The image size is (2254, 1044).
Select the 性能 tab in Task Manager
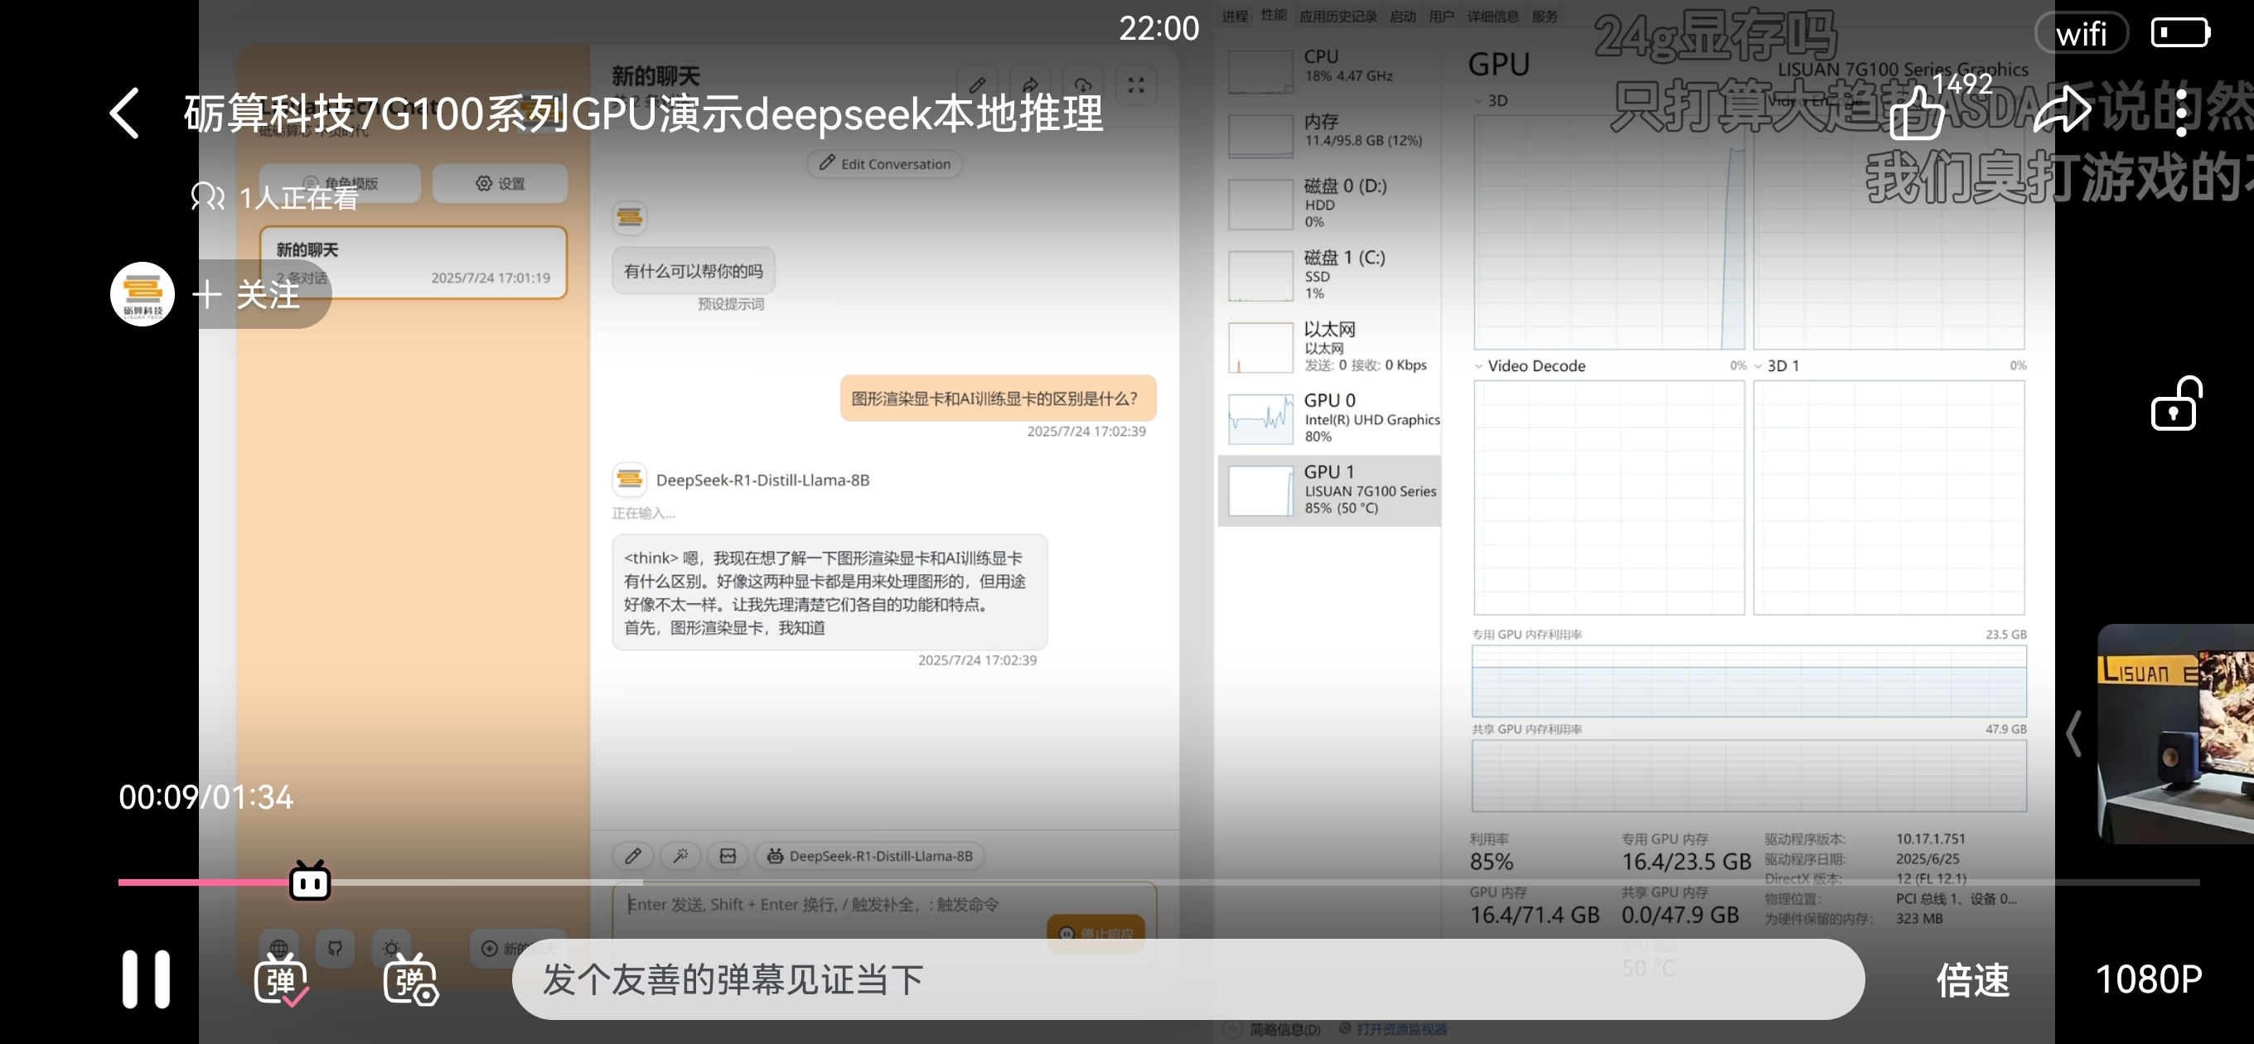pos(1273,15)
